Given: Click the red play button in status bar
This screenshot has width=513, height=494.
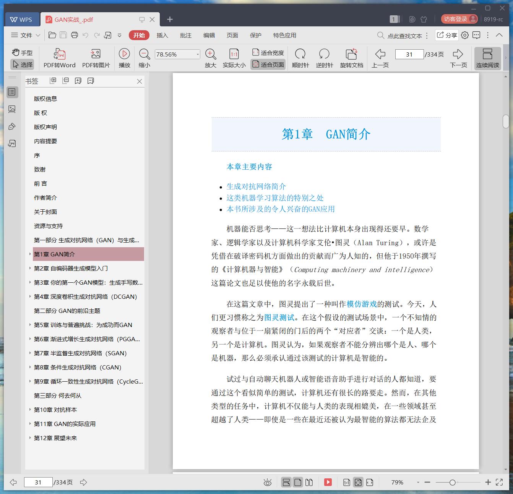Looking at the screenshot, I should (x=328, y=483).
